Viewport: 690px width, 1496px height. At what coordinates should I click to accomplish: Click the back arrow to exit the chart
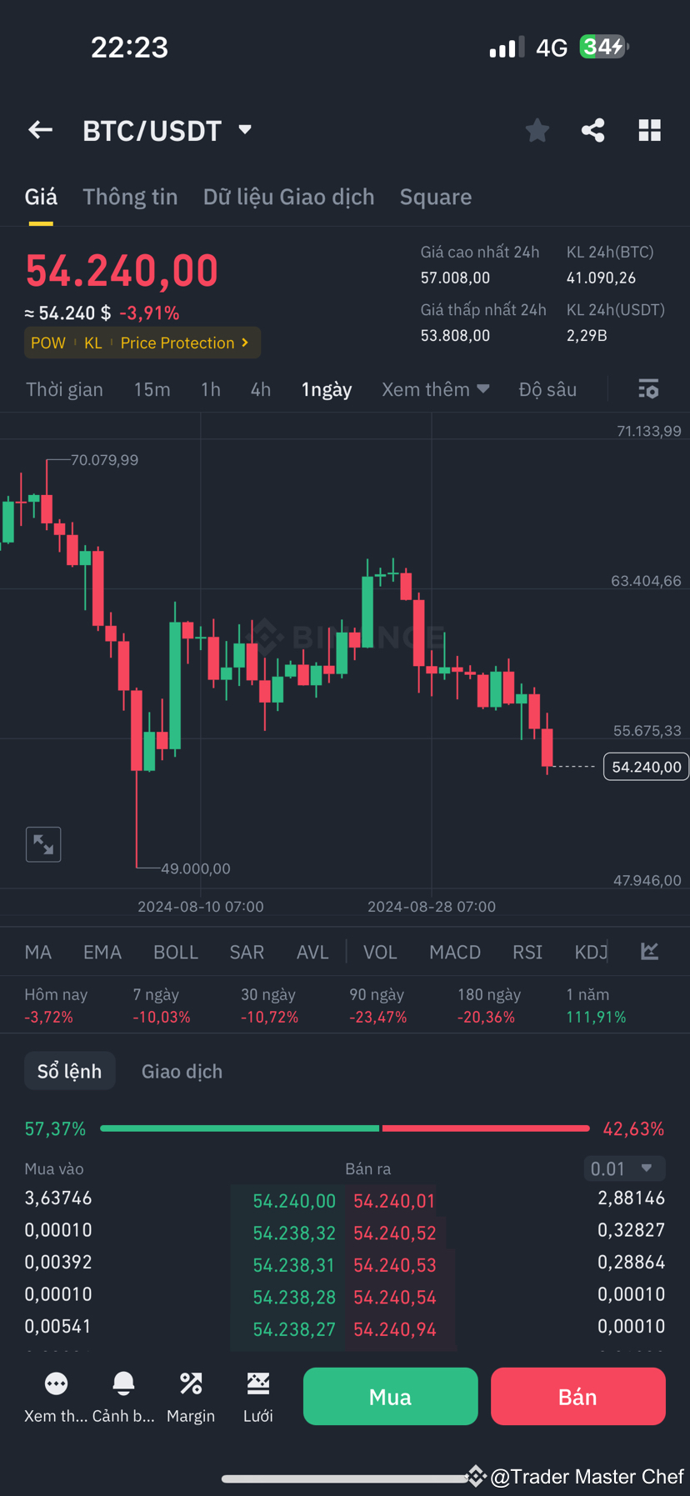pyautogui.click(x=40, y=129)
